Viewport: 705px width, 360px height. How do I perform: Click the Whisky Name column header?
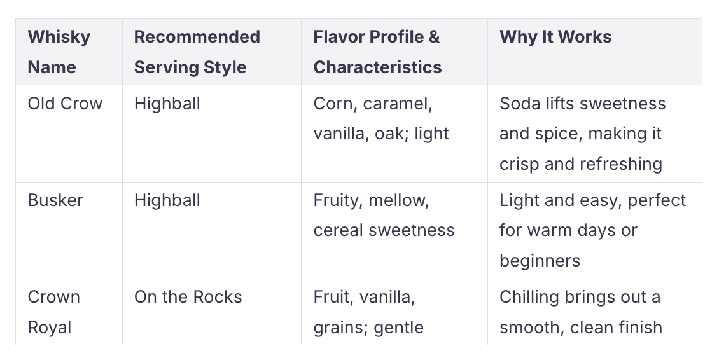tap(69, 52)
